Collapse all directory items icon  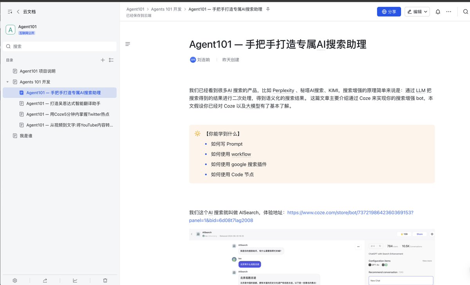(111, 60)
